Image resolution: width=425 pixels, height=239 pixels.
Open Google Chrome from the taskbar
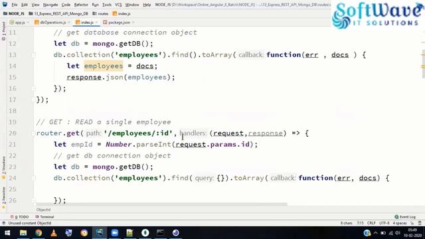tap(39, 233)
